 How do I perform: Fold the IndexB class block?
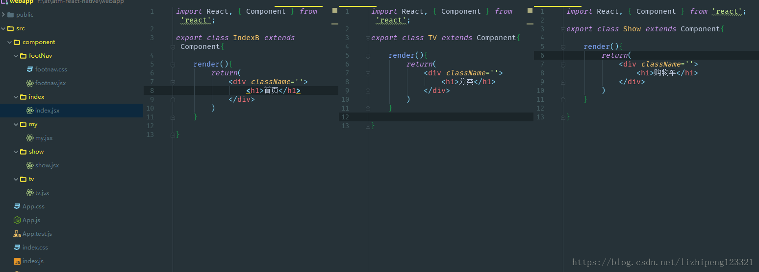tap(173, 47)
